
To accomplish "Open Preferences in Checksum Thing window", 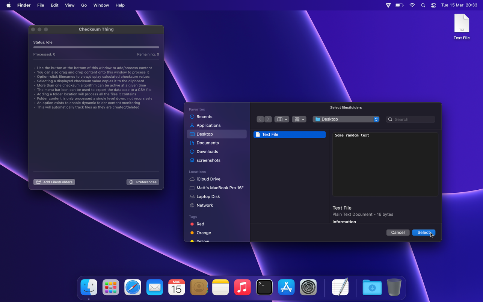I will pyautogui.click(x=143, y=182).
